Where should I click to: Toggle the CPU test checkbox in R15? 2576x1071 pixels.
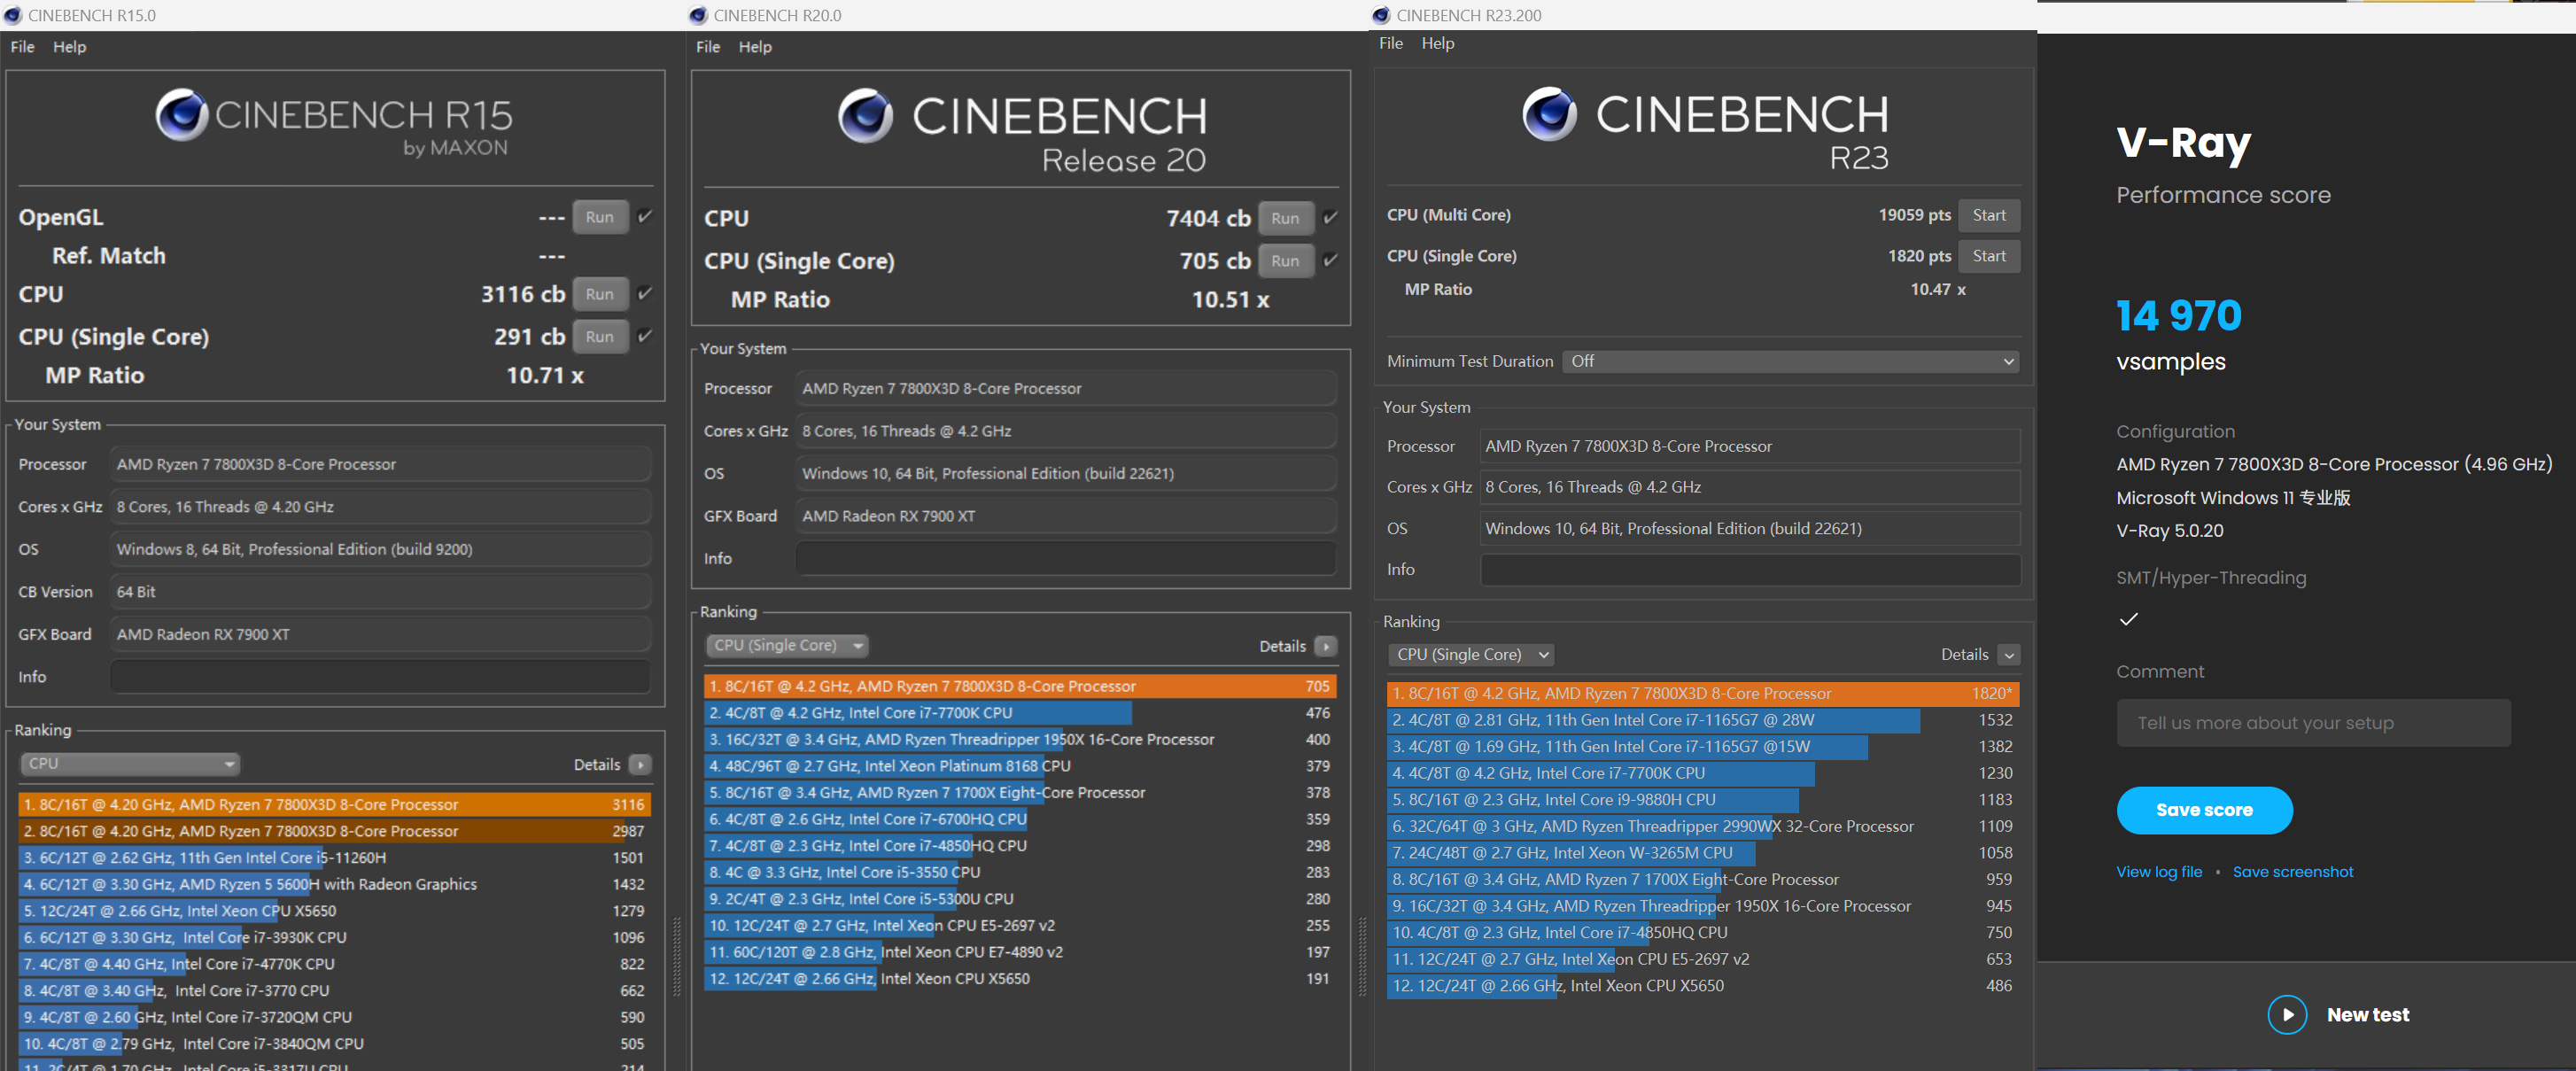(645, 293)
